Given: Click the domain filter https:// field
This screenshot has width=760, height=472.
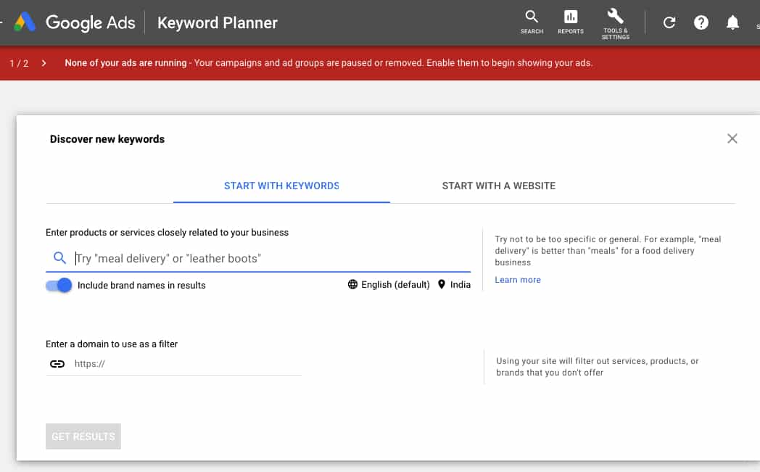Looking at the screenshot, I should (x=173, y=363).
